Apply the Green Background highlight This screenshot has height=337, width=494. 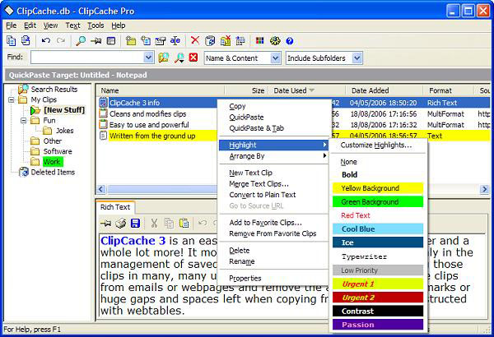(x=378, y=201)
